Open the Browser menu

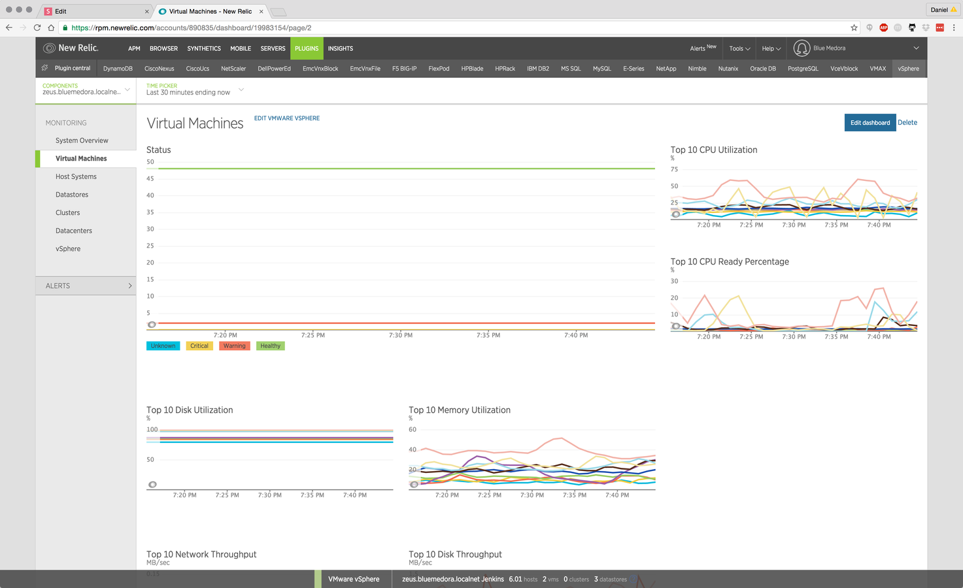(163, 48)
